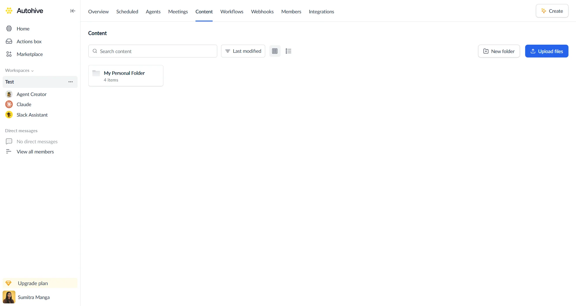Switch to list view for content

pos(288,51)
